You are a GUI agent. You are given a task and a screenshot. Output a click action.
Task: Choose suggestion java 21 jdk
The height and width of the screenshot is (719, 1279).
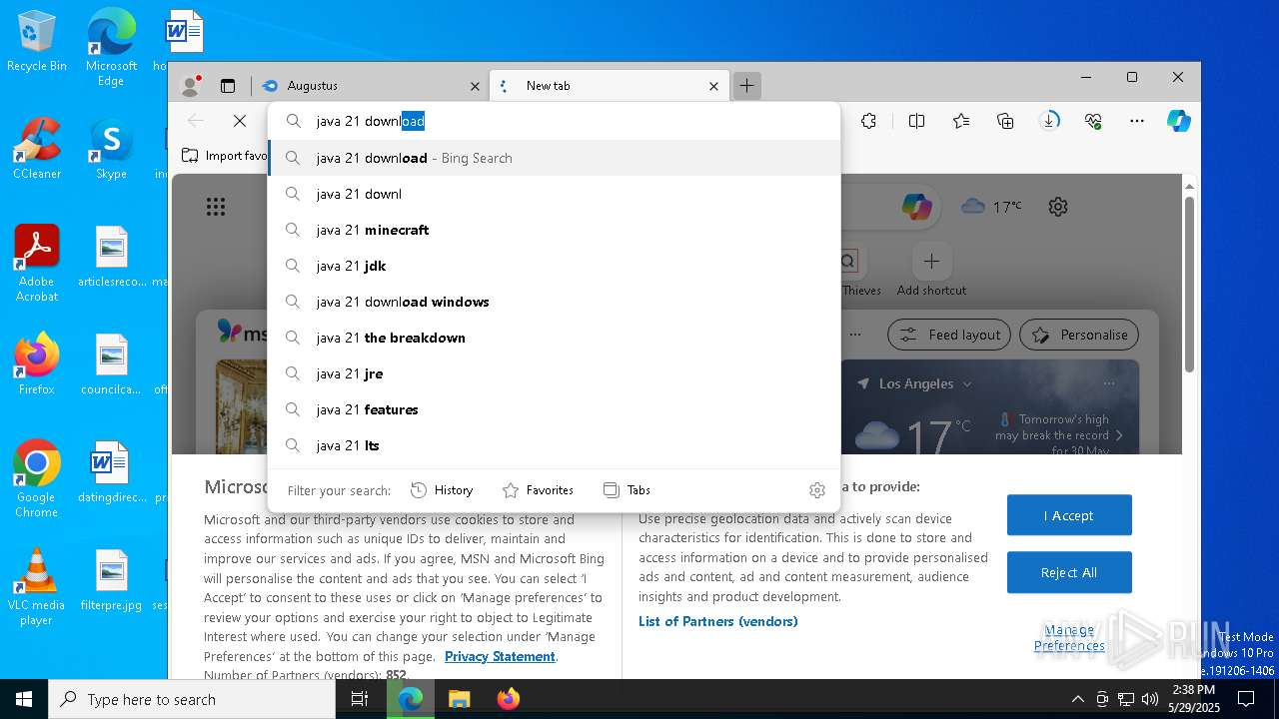(x=555, y=266)
